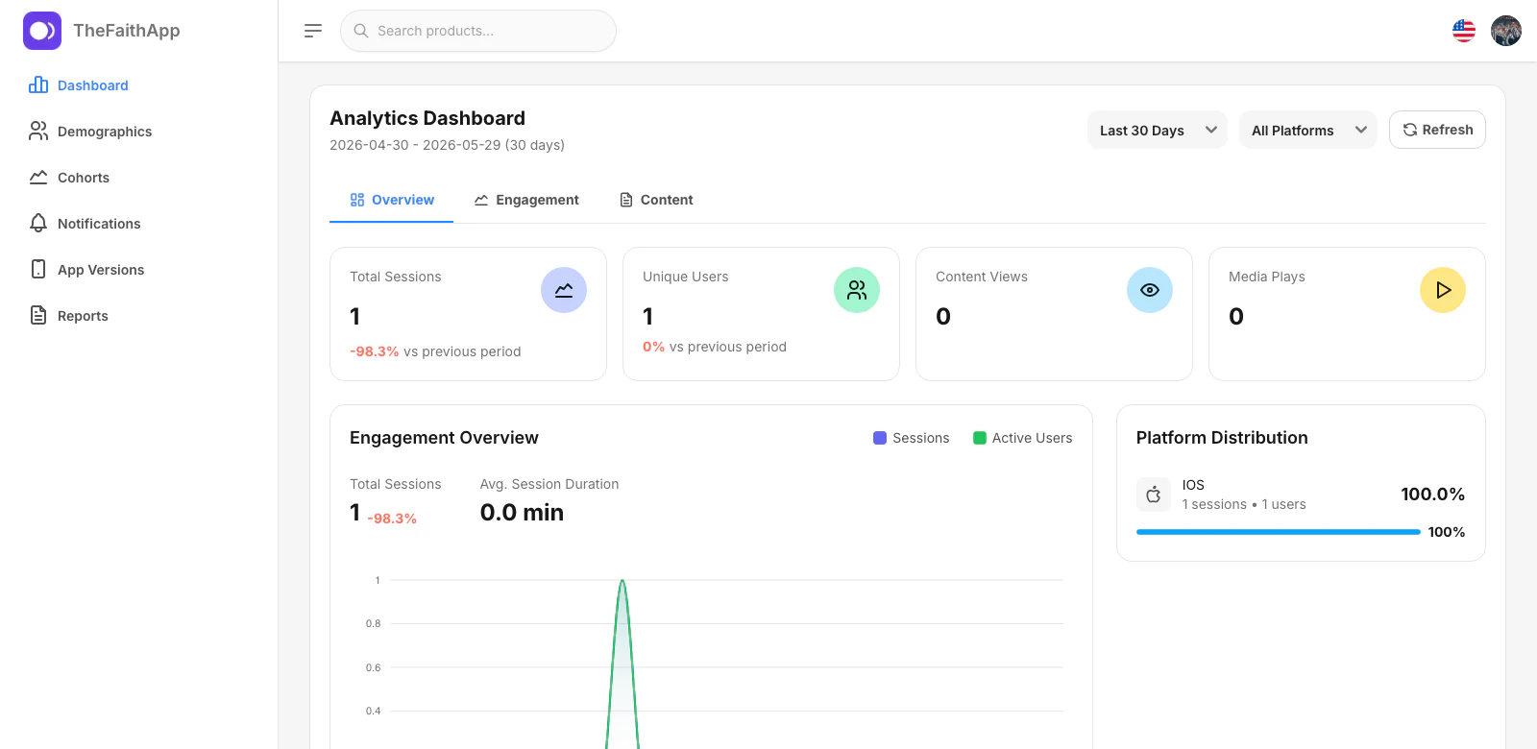Click the Dashboard bar chart icon
Image resolution: width=1537 pixels, height=749 pixels.
(x=38, y=85)
